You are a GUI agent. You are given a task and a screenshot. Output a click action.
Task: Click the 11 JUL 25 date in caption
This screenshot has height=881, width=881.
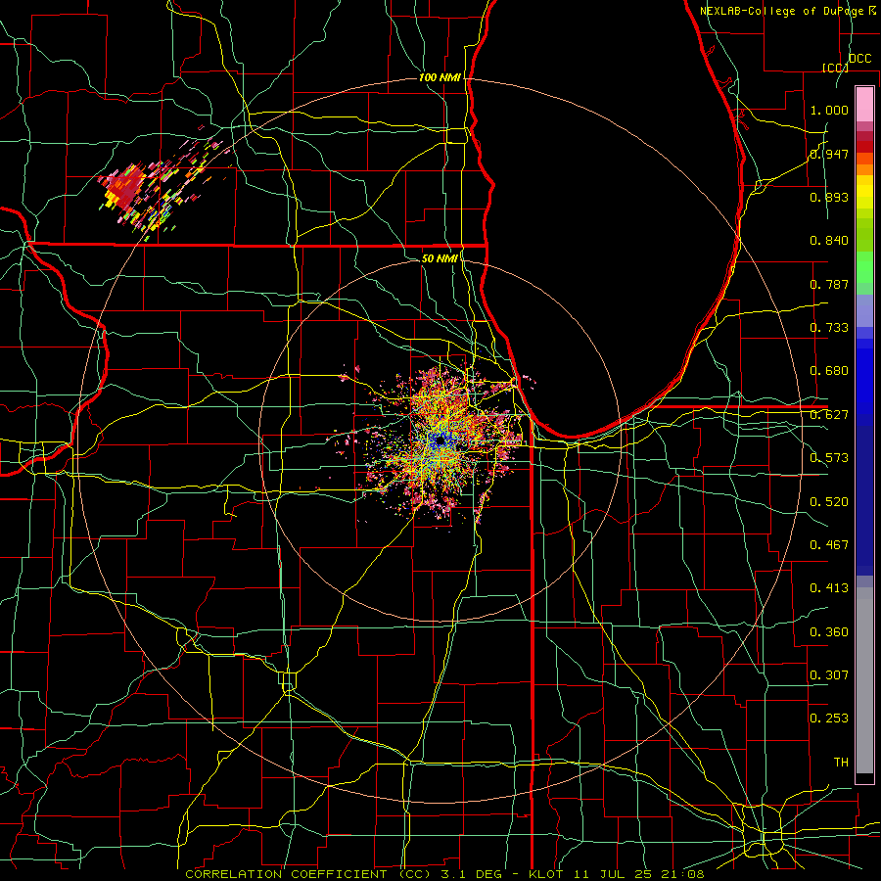(615, 874)
